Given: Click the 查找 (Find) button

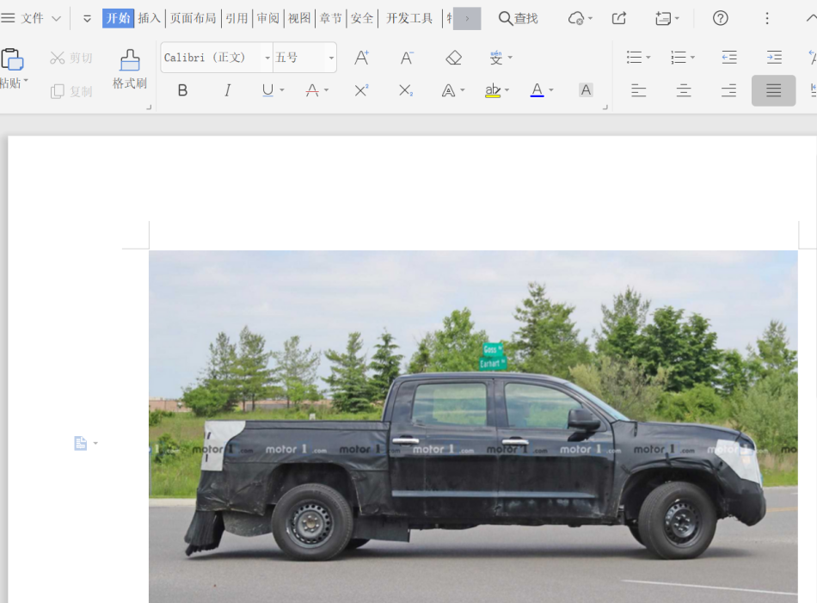Looking at the screenshot, I should click(x=519, y=18).
